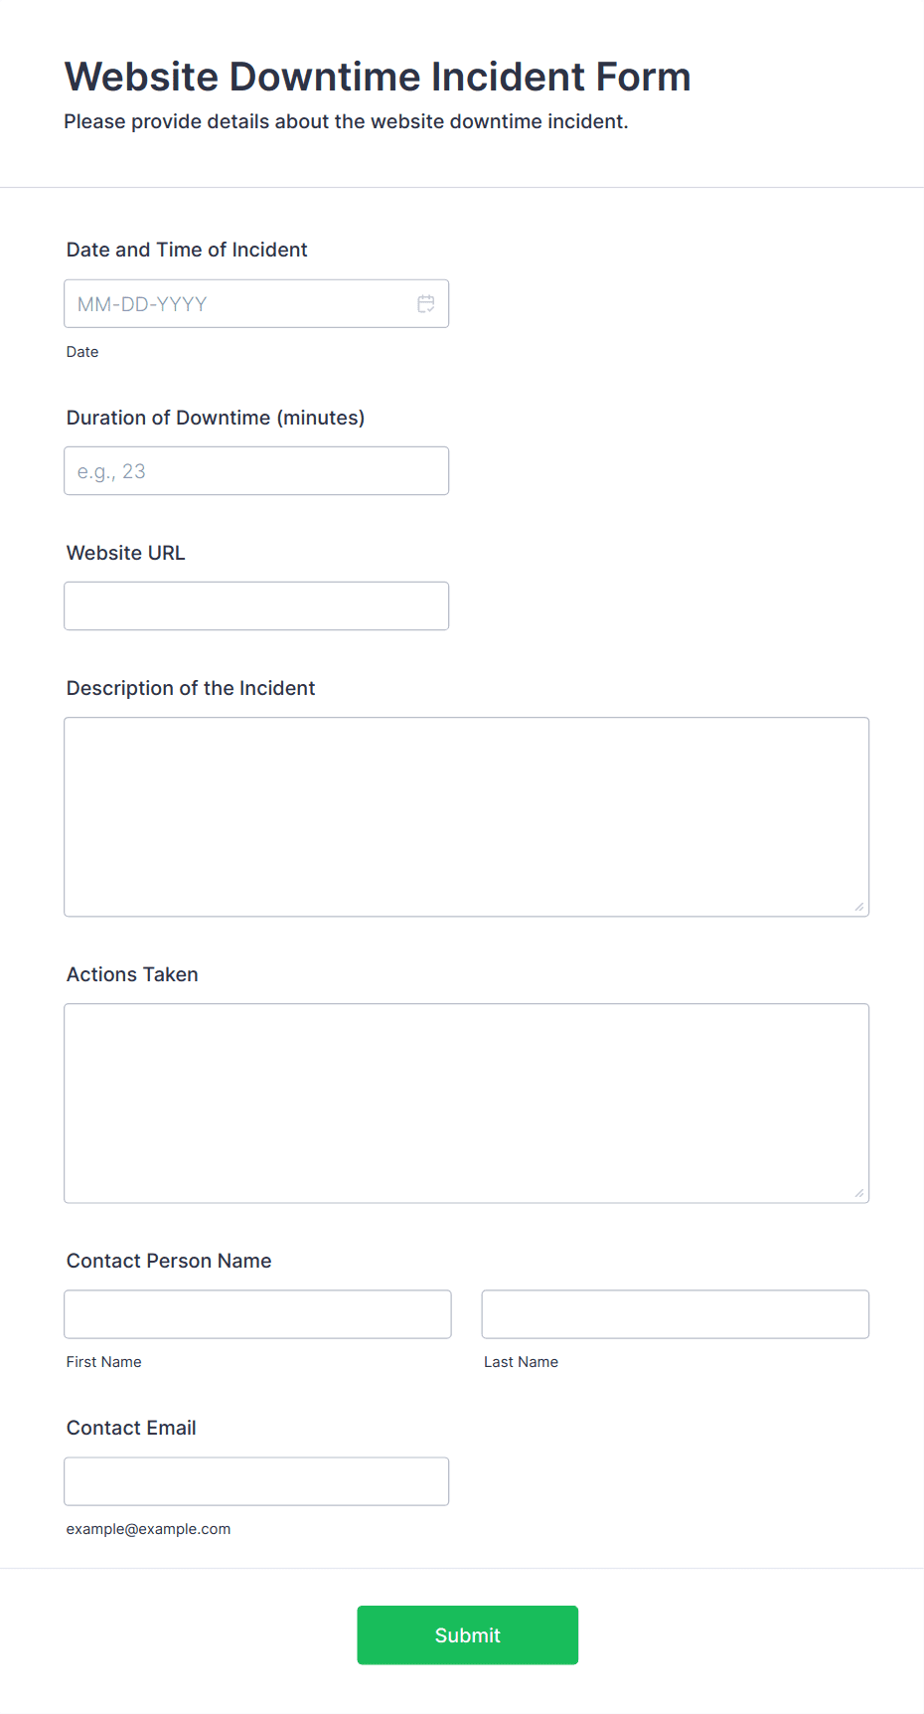Click the example@example.com hint text

(149, 1529)
